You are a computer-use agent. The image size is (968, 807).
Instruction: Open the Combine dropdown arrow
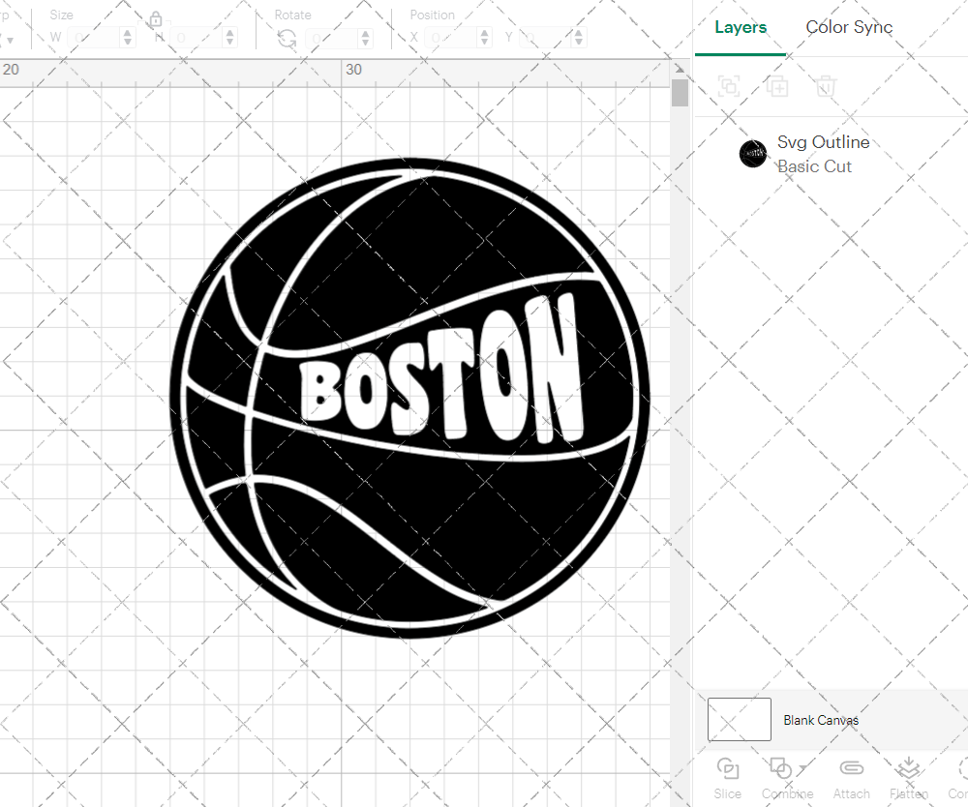tap(802, 767)
